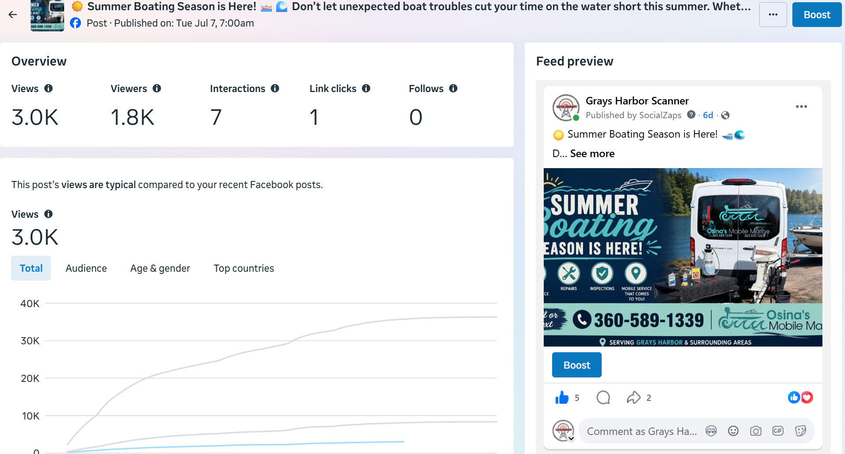The image size is (845, 454).
Task: Click the comment bubble icon
Action: (x=603, y=398)
